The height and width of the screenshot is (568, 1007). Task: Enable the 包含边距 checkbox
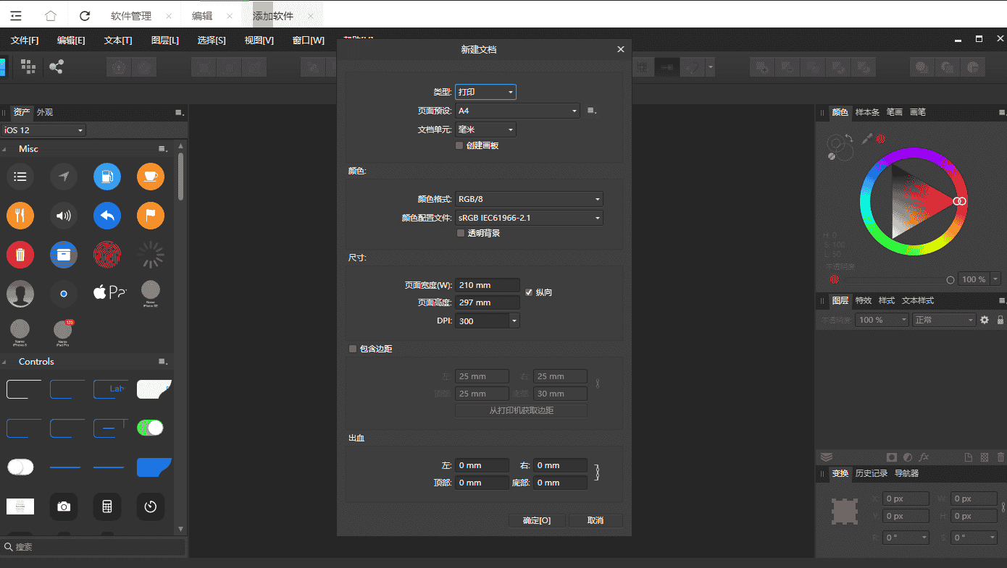pos(354,349)
